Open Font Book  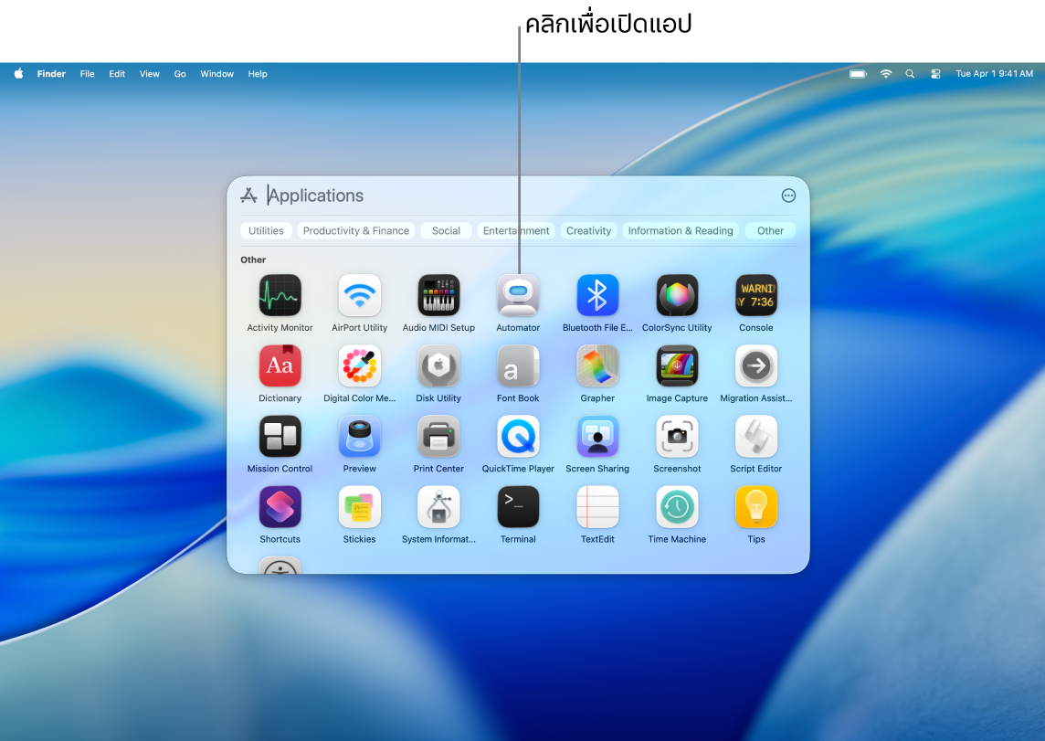(x=518, y=365)
